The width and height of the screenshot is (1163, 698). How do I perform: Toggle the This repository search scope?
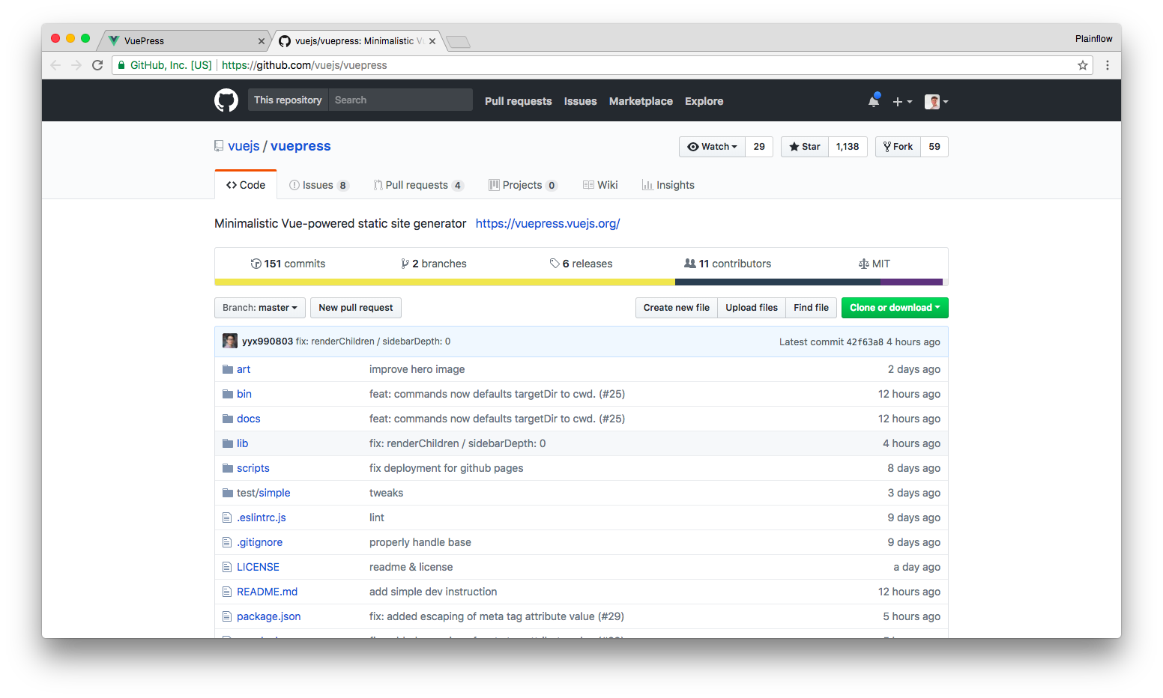288,100
